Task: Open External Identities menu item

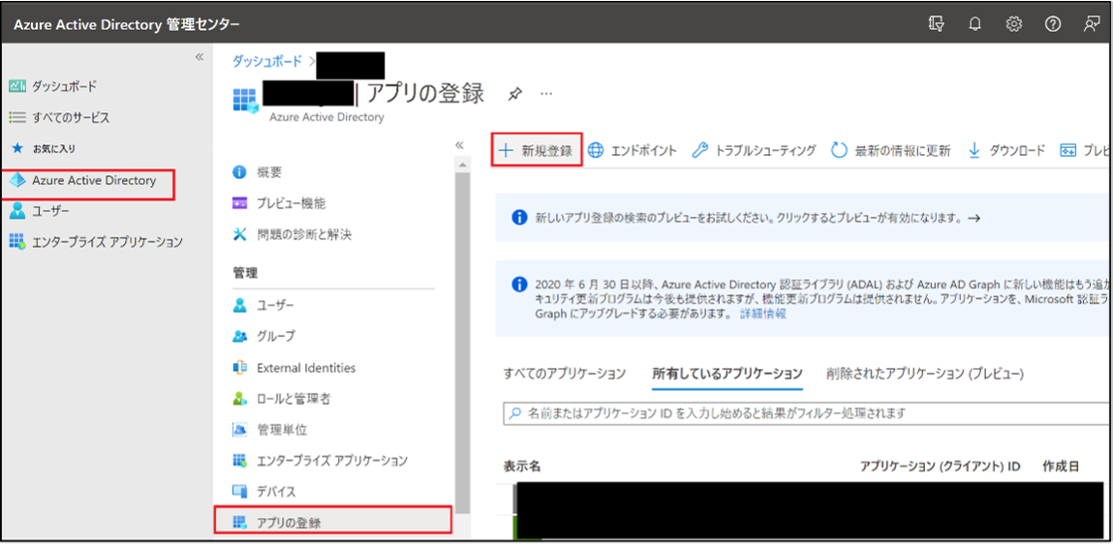Action: point(294,368)
